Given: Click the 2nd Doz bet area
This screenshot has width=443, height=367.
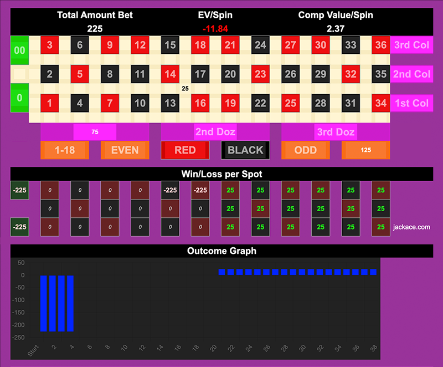Looking at the screenshot, I should click(215, 132).
